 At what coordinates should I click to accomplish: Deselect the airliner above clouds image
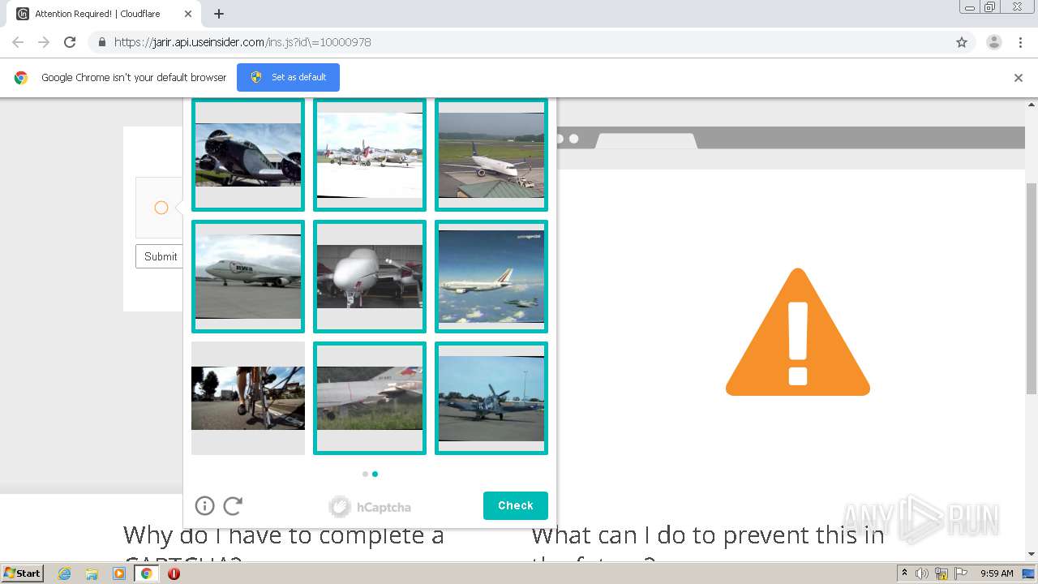(x=491, y=277)
